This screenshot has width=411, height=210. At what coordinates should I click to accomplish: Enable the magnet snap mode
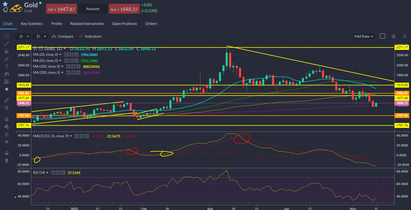point(7,119)
